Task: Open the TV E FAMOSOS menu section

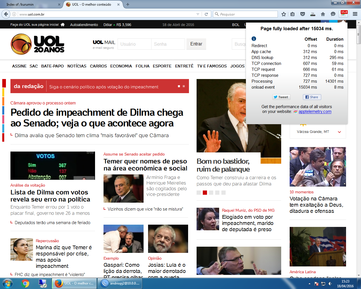Action: coord(212,66)
